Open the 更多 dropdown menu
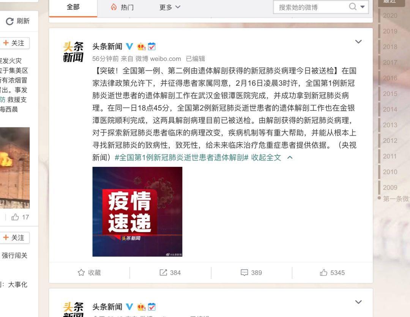 [x=170, y=7]
